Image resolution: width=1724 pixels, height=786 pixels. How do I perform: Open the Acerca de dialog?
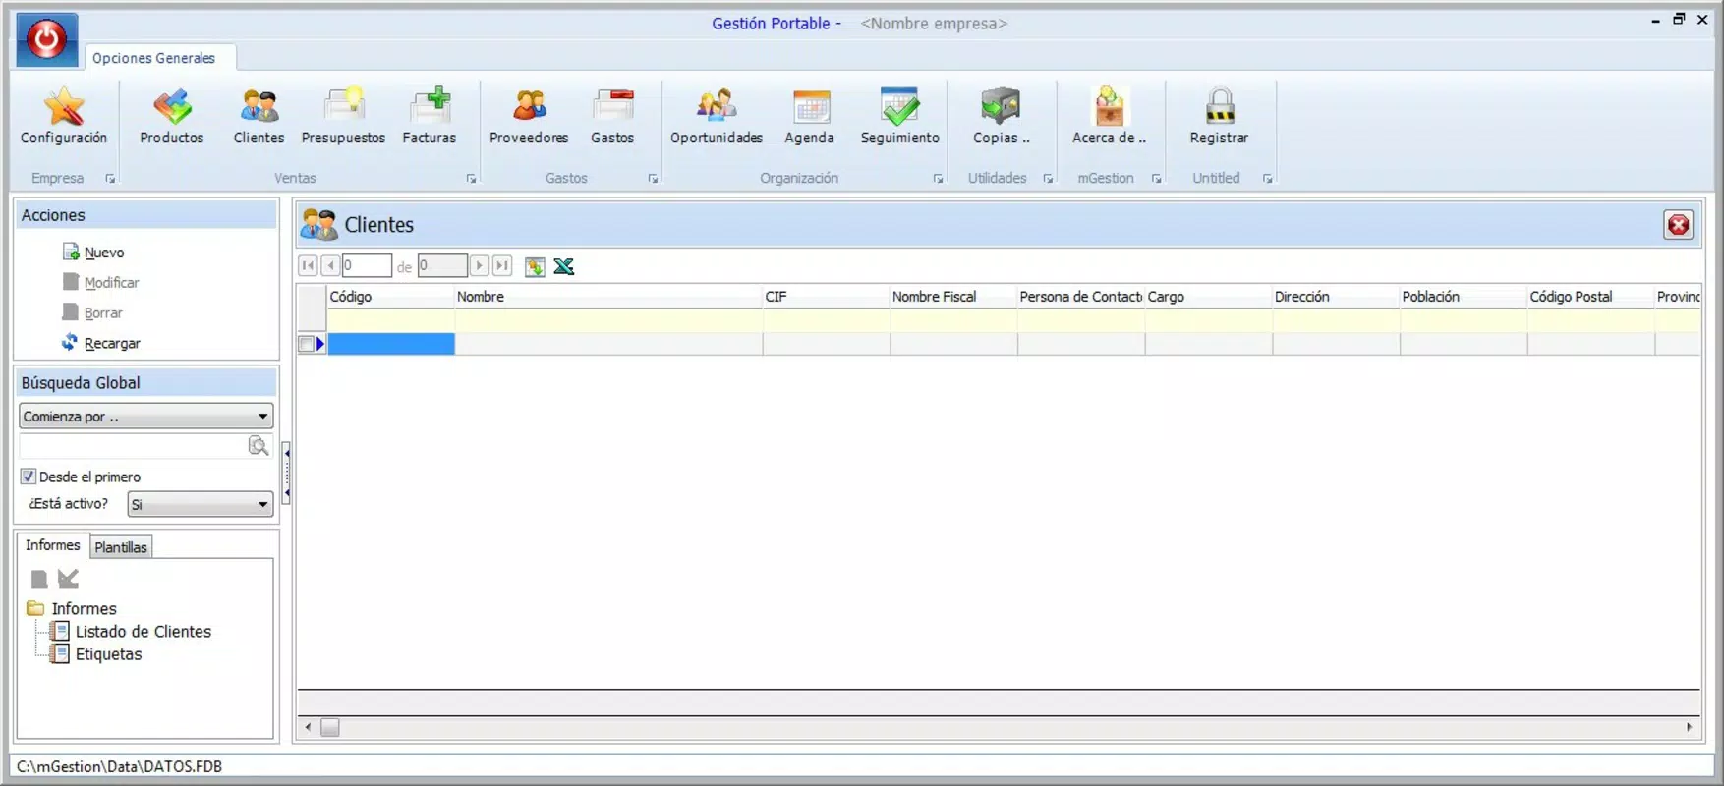pyautogui.click(x=1110, y=116)
